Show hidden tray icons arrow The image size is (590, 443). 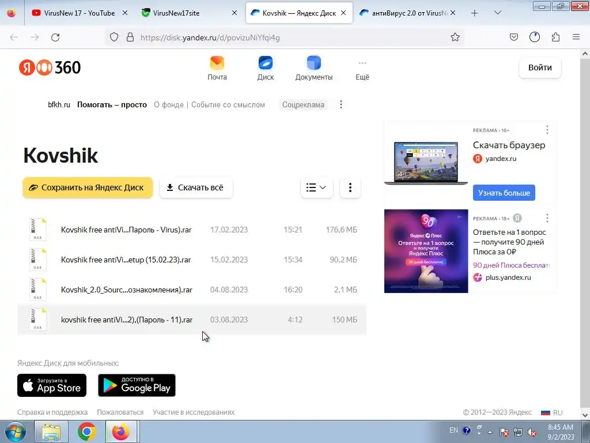pos(490,433)
